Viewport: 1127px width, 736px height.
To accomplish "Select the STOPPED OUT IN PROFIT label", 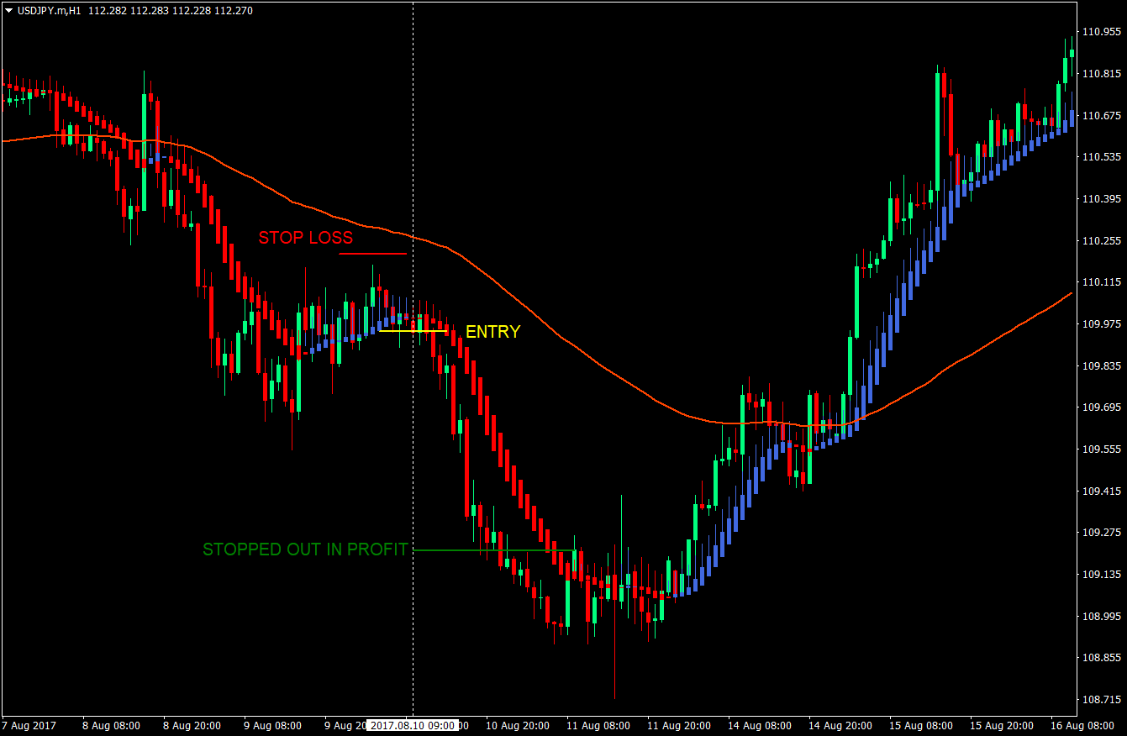I will click(x=305, y=549).
